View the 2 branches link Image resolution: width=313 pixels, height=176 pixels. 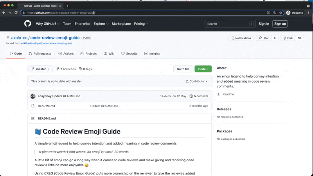(66, 69)
